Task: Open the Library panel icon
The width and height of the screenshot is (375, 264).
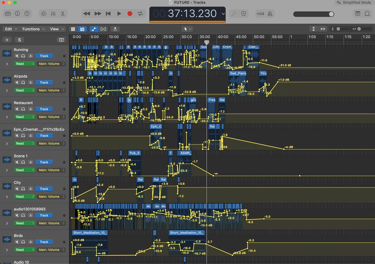Action: 8,14
